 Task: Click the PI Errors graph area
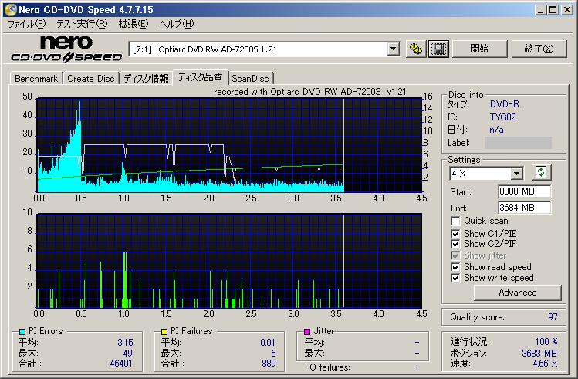(x=229, y=145)
